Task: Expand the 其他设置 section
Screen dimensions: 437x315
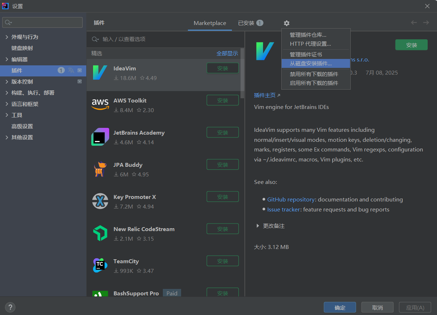Action: (x=7, y=137)
